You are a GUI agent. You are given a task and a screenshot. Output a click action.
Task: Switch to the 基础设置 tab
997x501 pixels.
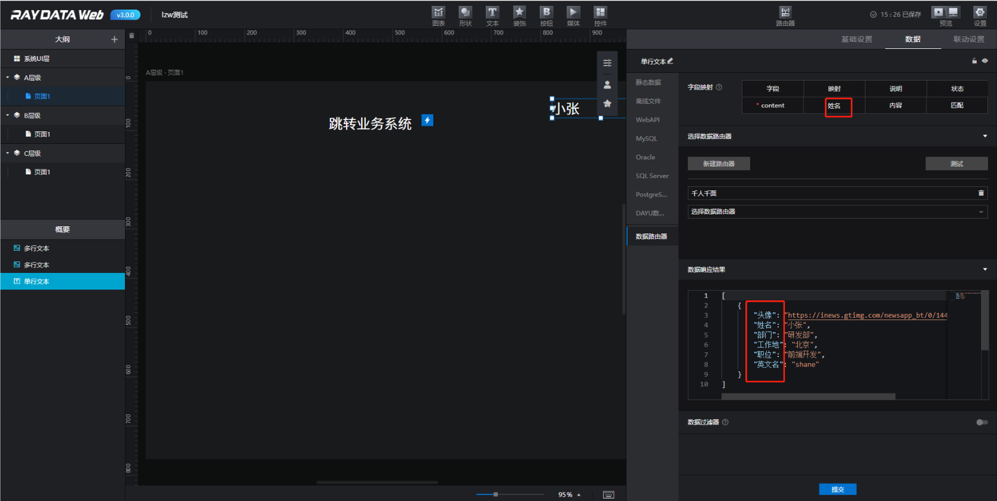pos(857,39)
